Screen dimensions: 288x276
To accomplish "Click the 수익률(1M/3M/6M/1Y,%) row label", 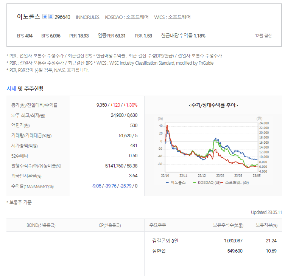I will 33,186.
